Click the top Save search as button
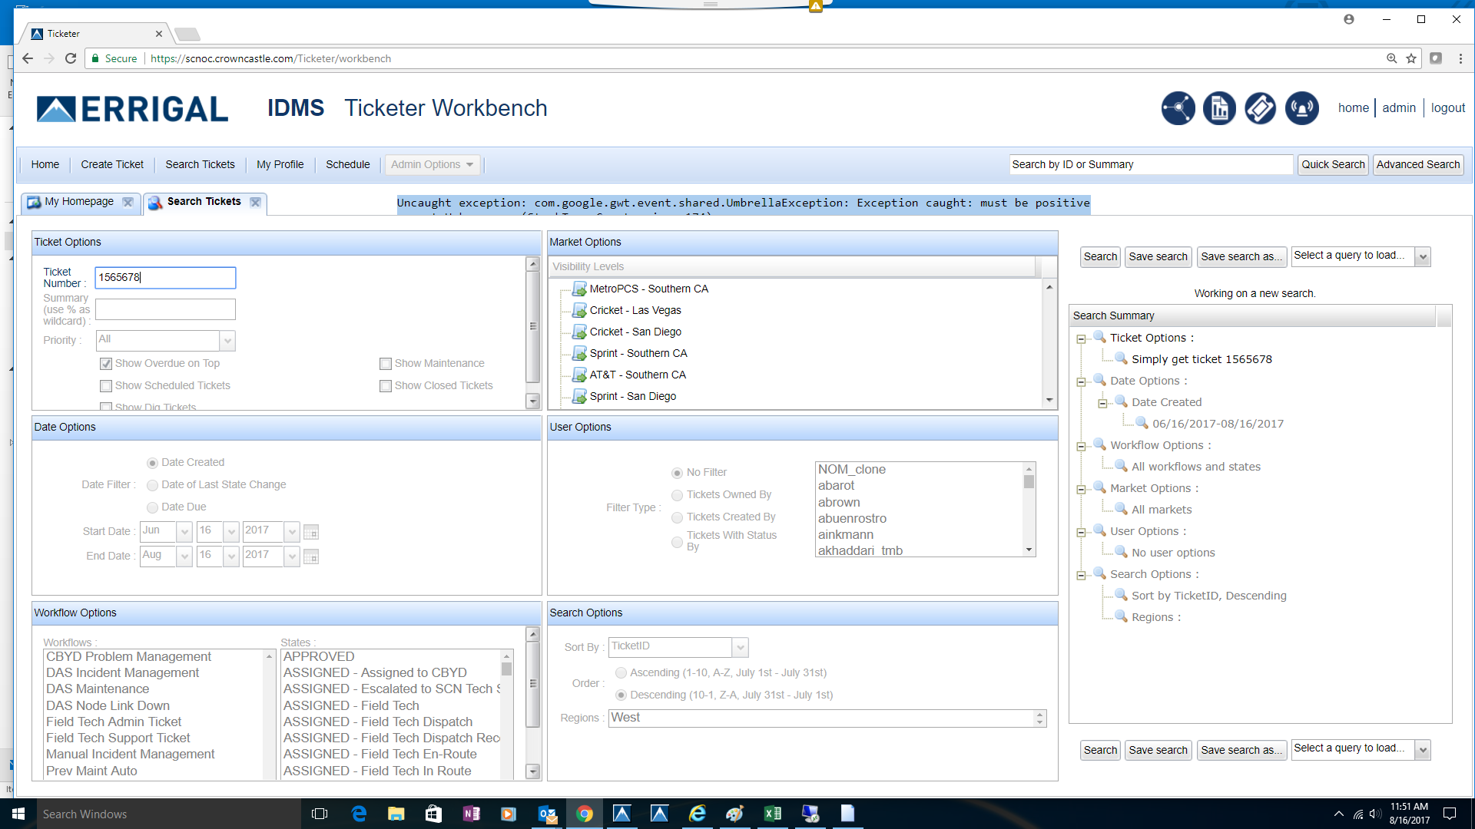 coord(1241,256)
